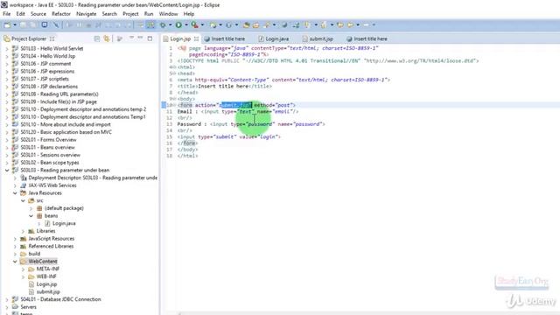Click the Back navigation arrow icon

point(350,25)
